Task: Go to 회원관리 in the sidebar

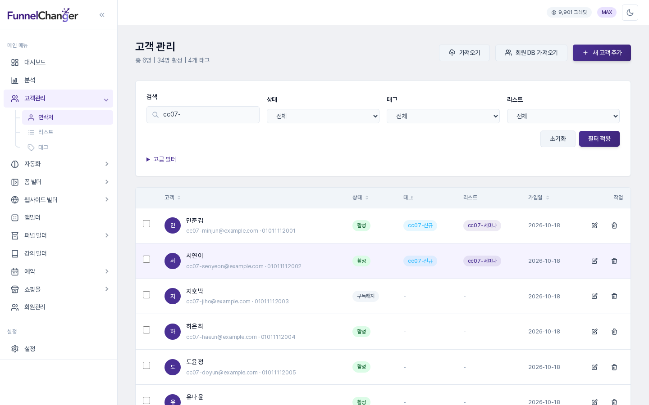Action: [x=58, y=307]
